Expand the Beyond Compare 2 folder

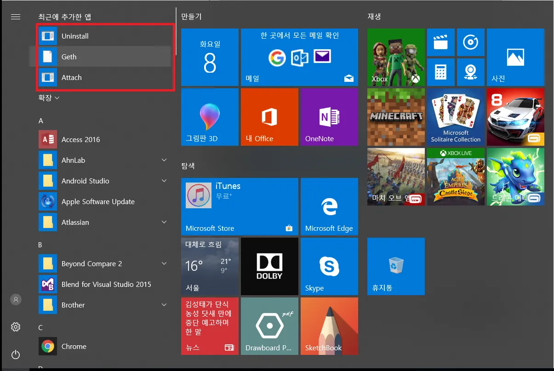click(164, 263)
